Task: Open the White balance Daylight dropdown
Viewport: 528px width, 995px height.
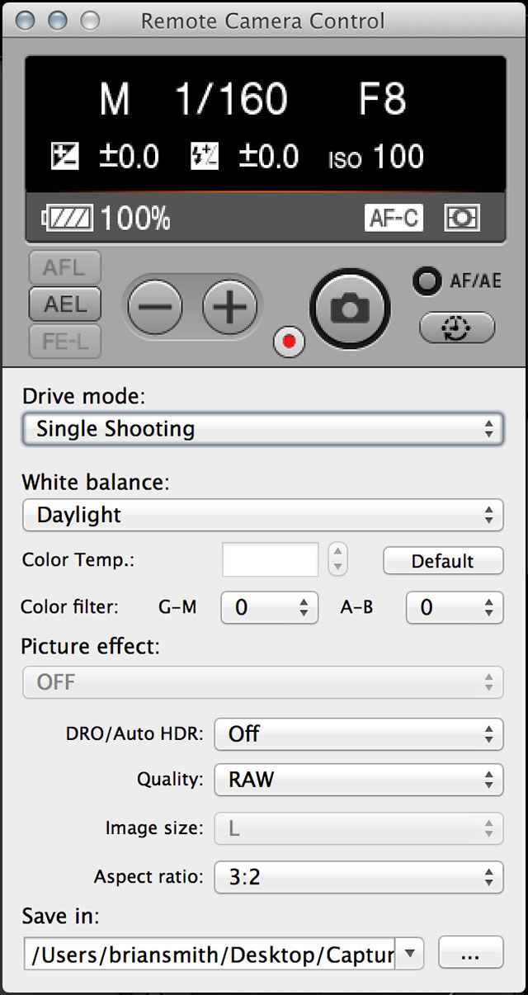Action: point(262,515)
